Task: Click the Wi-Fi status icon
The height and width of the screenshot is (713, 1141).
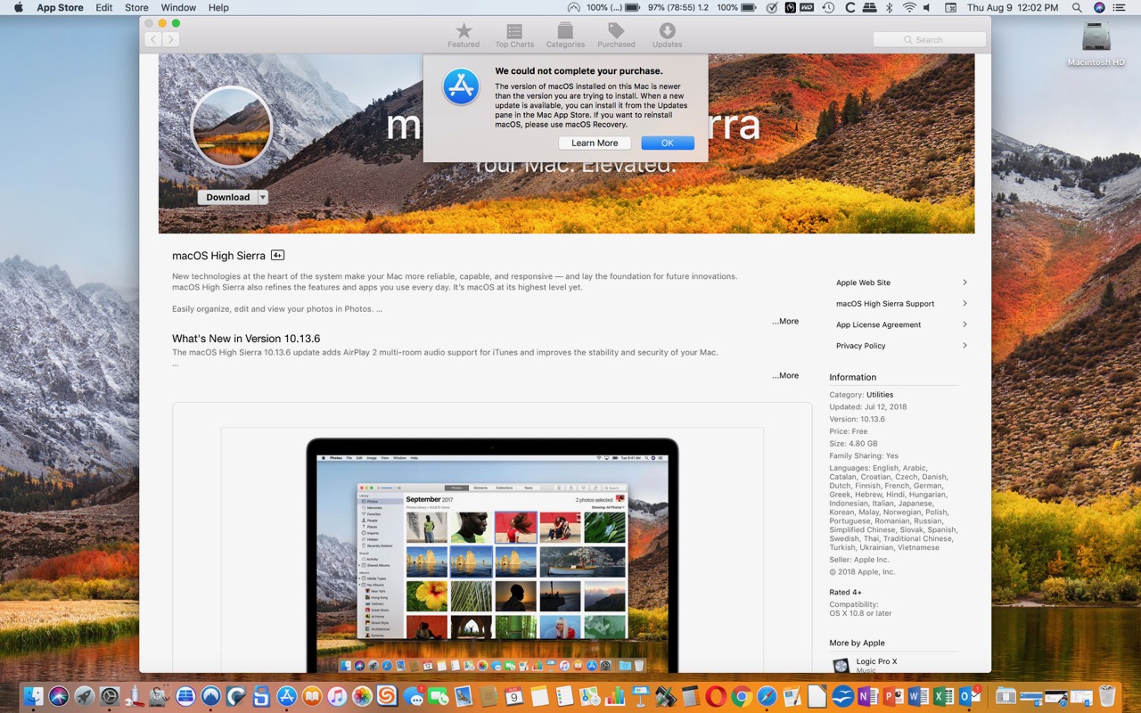Action: pos(909,7)
